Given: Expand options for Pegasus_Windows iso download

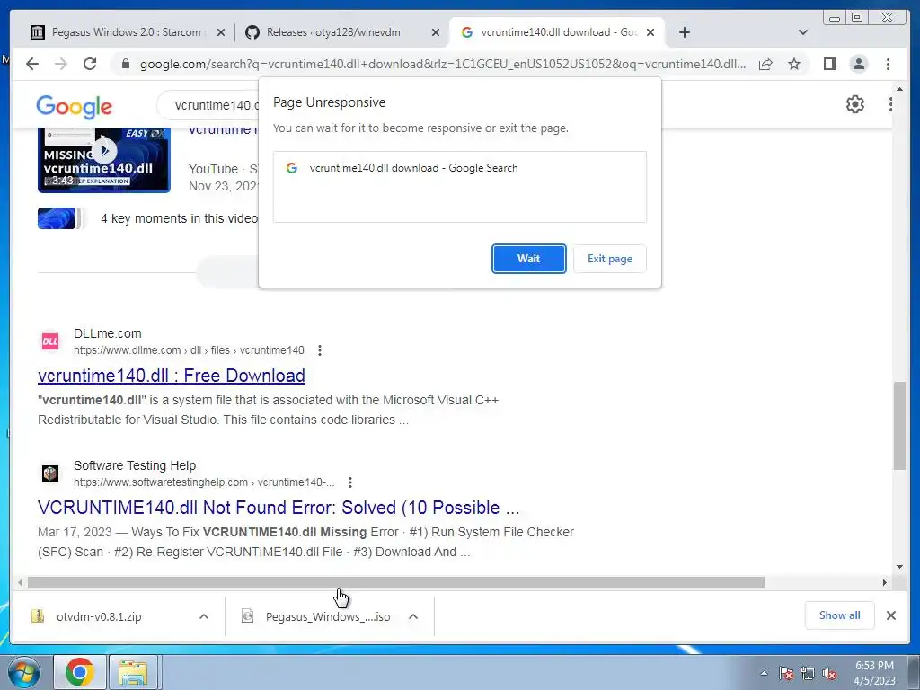Looking at the screenshot, I should pyautogui.click(x=413, y=616).
